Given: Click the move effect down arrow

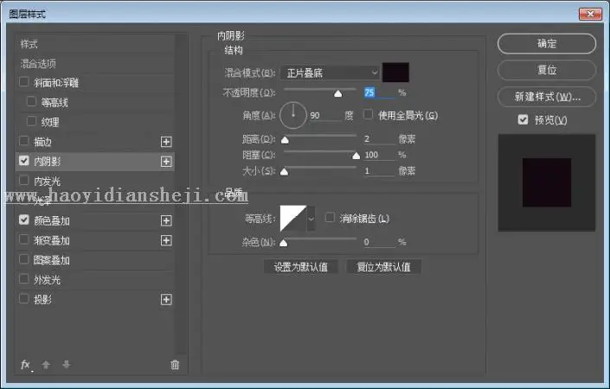Looking at the screenshot, I should point(66,365).
